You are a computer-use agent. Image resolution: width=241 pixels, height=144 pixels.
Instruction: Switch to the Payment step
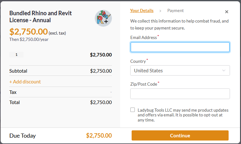tap(176, 10)
